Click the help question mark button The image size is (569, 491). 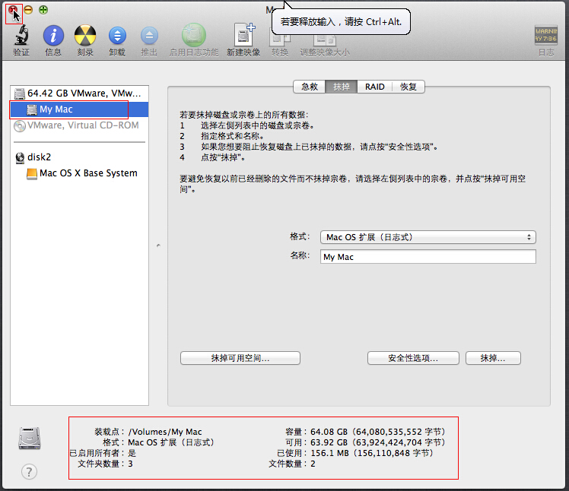pos(29,471)
